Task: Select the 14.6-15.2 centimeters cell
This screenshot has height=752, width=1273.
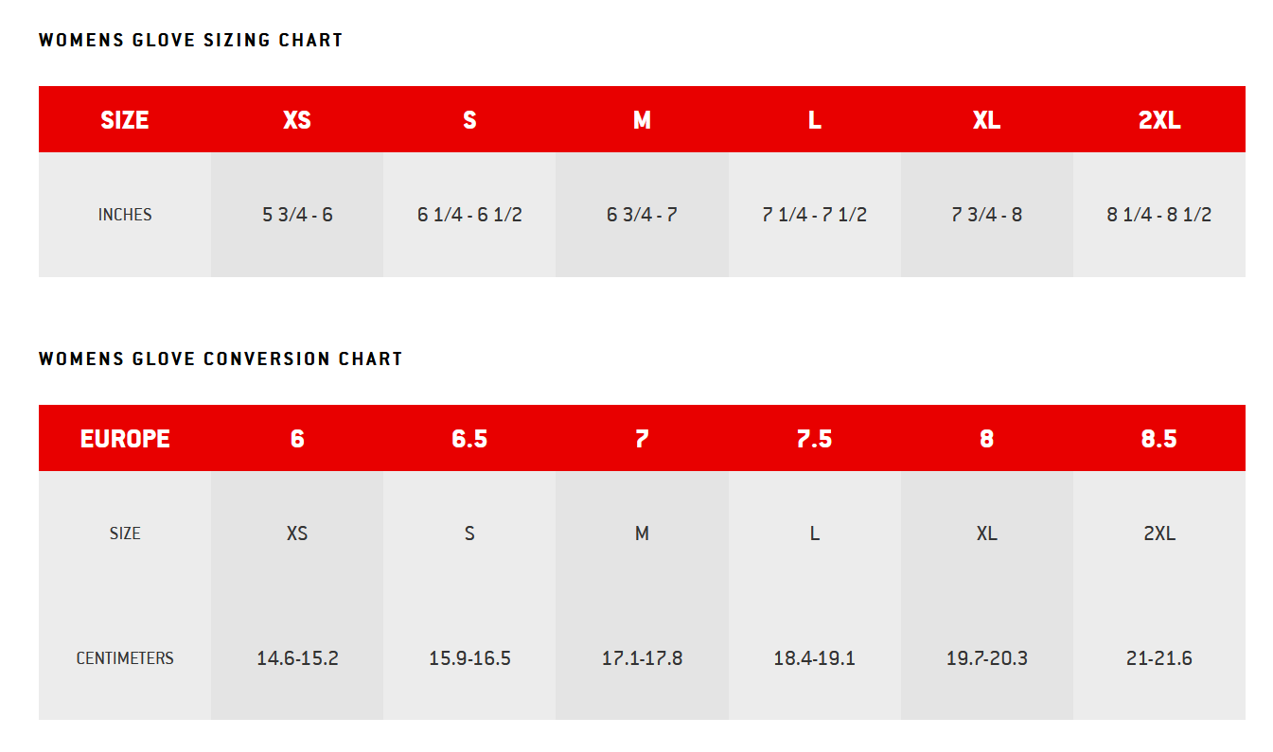Action: [297, 658]
